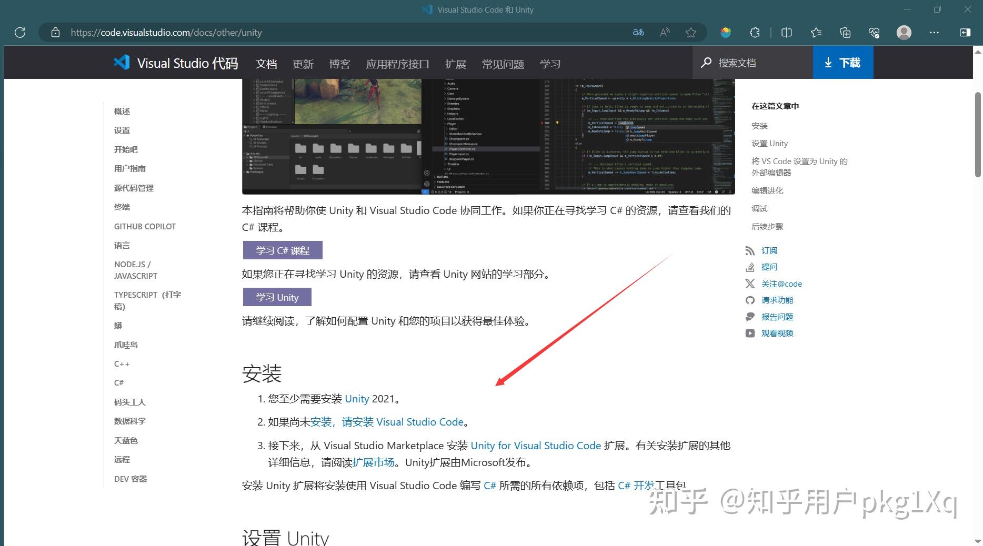Click the 下载 download button
The width and height of the screenshot is (983, 546).
843,62
